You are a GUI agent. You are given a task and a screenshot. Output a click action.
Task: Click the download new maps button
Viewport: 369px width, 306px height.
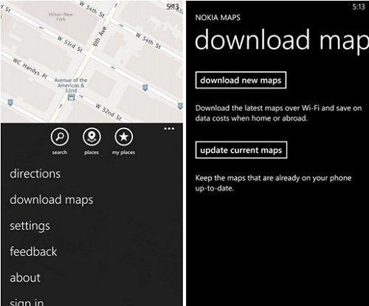coord(241,80)
